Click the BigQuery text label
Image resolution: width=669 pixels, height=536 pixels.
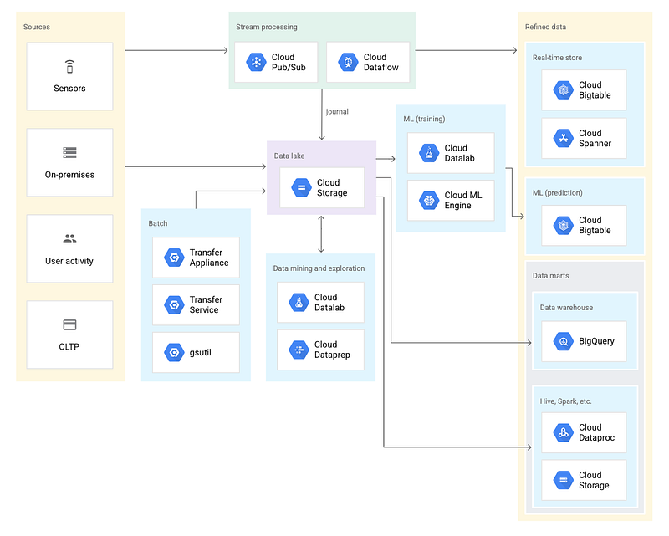point(596,341)
